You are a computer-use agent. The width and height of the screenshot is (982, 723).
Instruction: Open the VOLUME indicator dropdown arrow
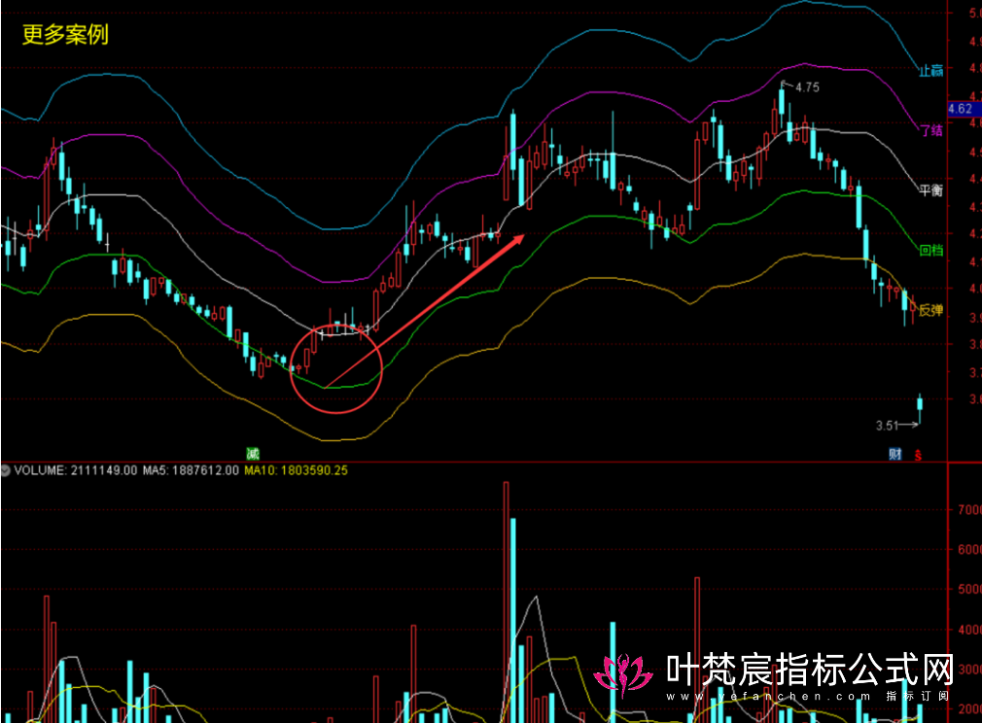6,470
